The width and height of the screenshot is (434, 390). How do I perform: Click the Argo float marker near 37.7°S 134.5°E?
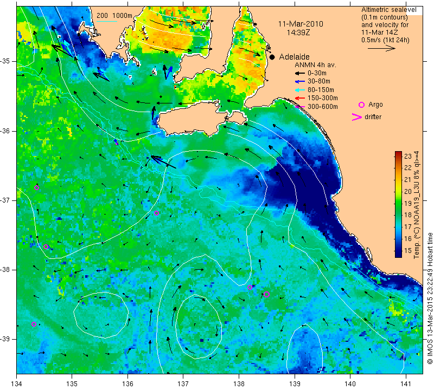tap(46, 247)
